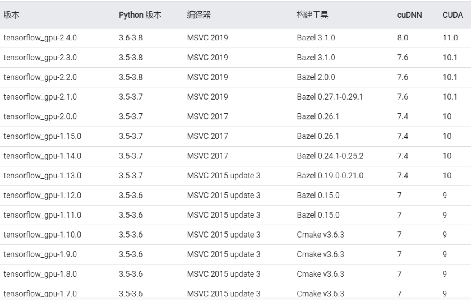
Task: Select CUDA 10.1 in the 2.3.0 row
Action: (x=450, y=57)
